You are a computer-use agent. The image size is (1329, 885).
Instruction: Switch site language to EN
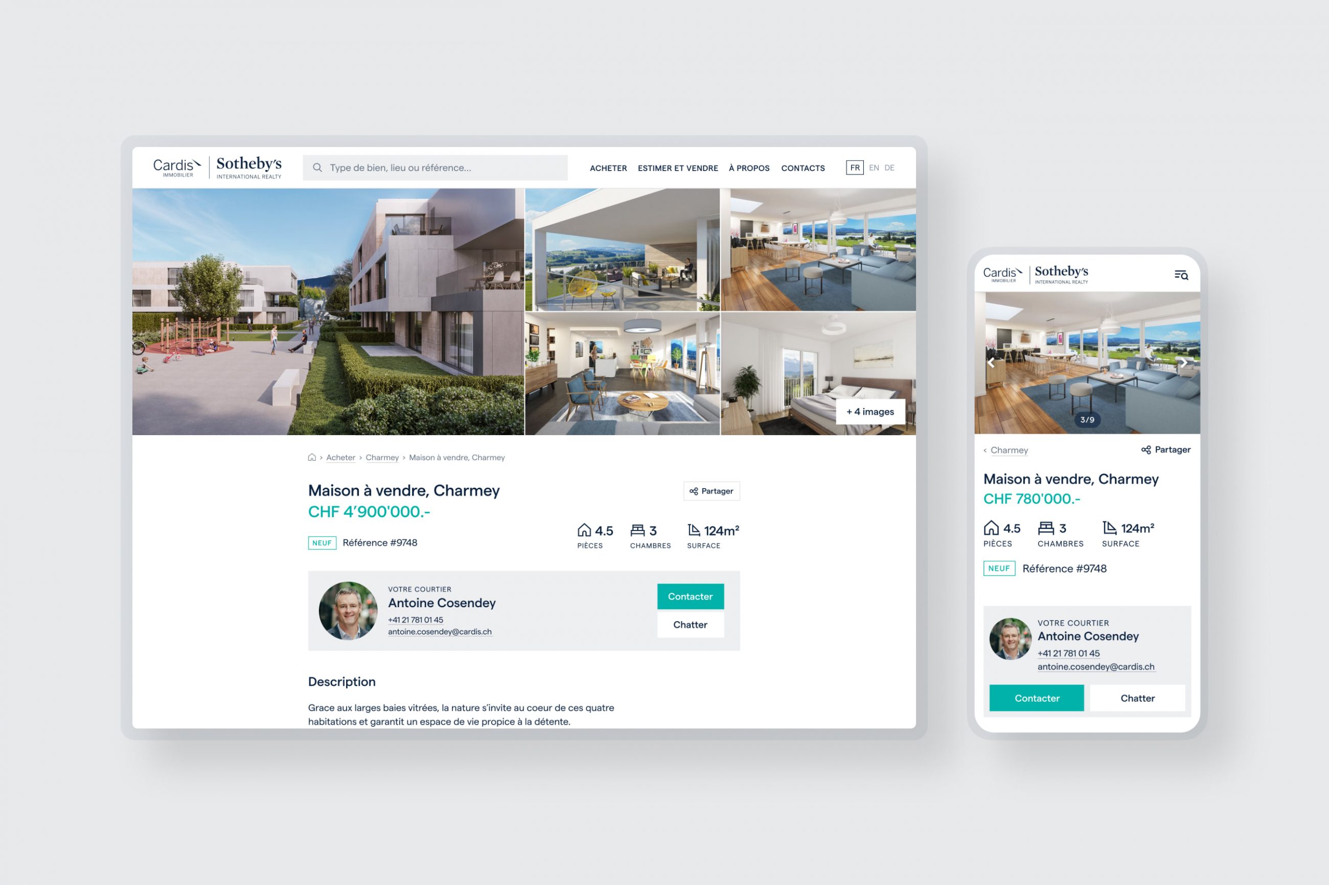873,168
